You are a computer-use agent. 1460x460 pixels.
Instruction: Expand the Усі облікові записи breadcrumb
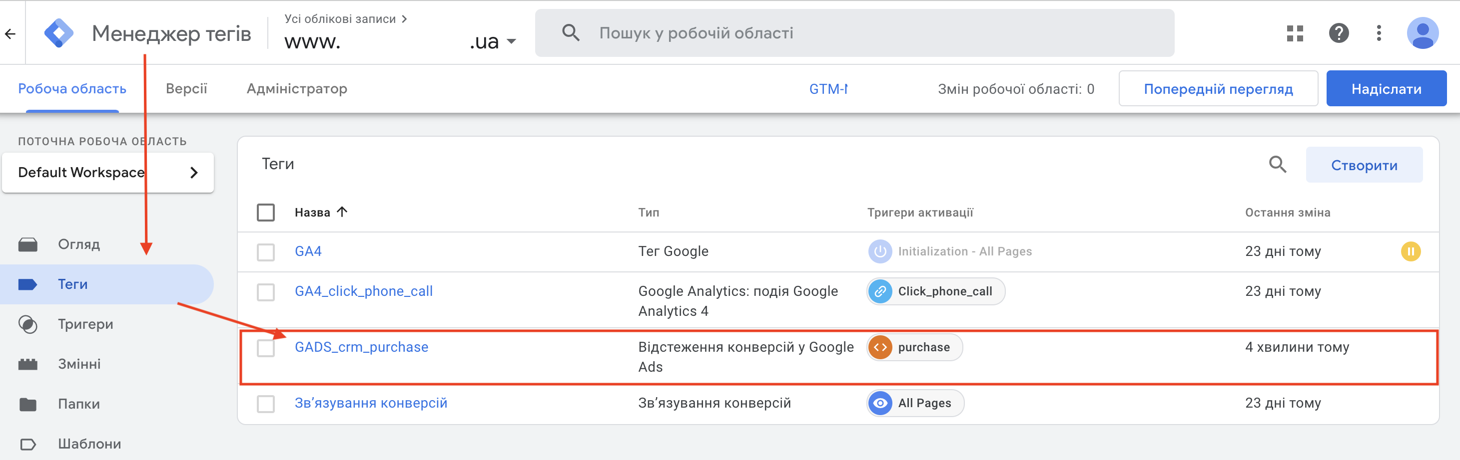pyautogui.click(x=346, y=18)
